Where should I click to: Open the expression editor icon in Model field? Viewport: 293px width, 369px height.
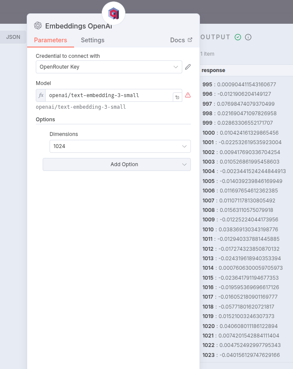click(x=177, y=98)
